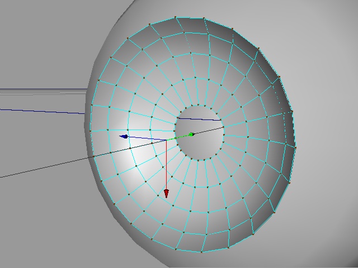The width and height of the screenshot is (358, 268).
Task: Select the topmost vertex on the outer rim
Action: point(176,17)
